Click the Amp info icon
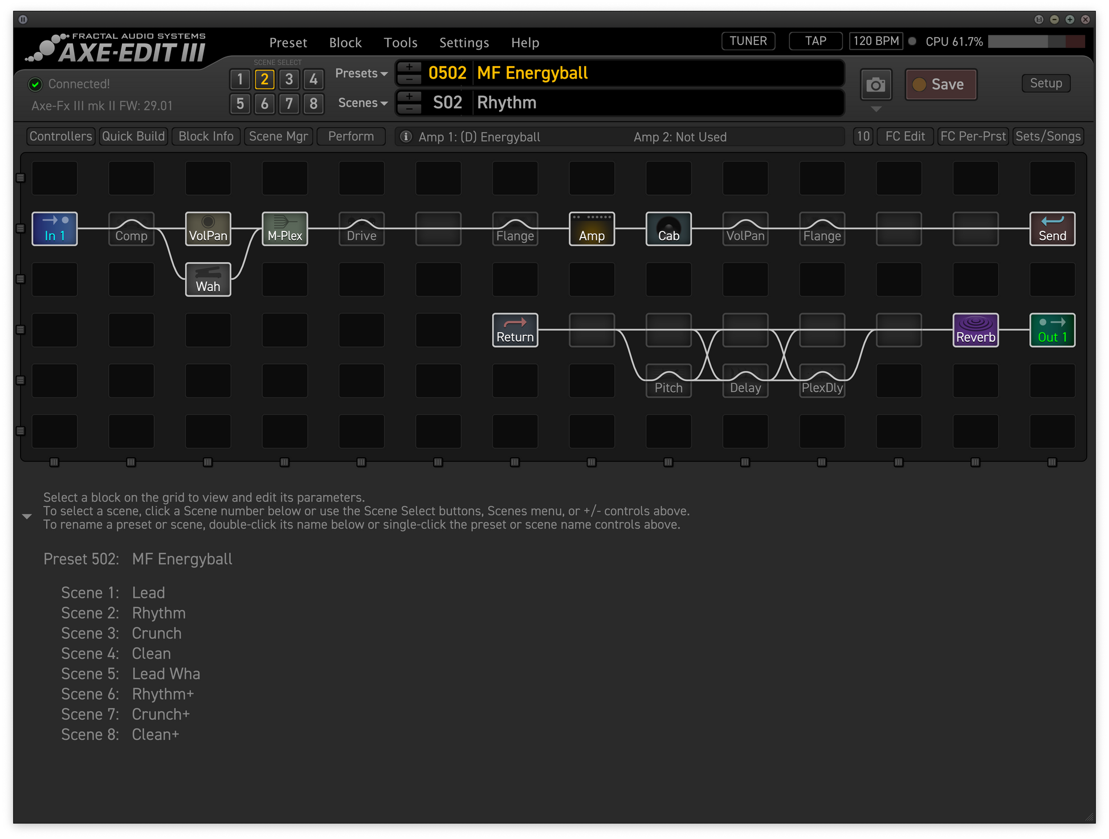Image resolution: width=1109 pixels, height=839 pixels. [x=406, y=137]
